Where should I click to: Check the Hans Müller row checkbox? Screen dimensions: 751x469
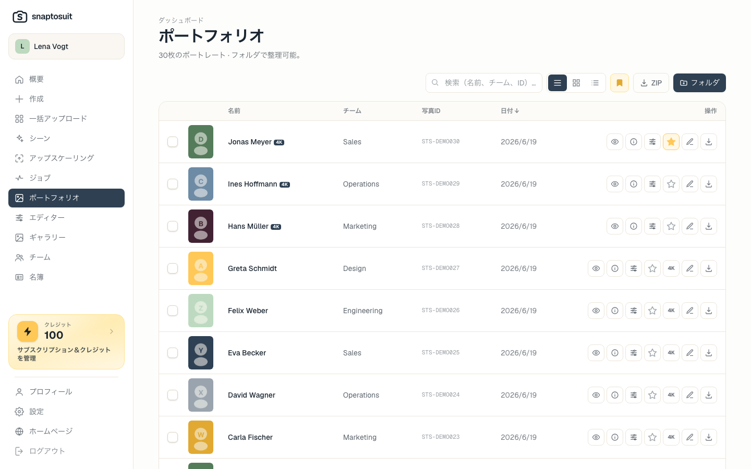point(173,226)
